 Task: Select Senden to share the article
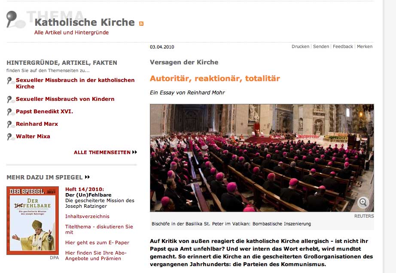pos(321,46)
